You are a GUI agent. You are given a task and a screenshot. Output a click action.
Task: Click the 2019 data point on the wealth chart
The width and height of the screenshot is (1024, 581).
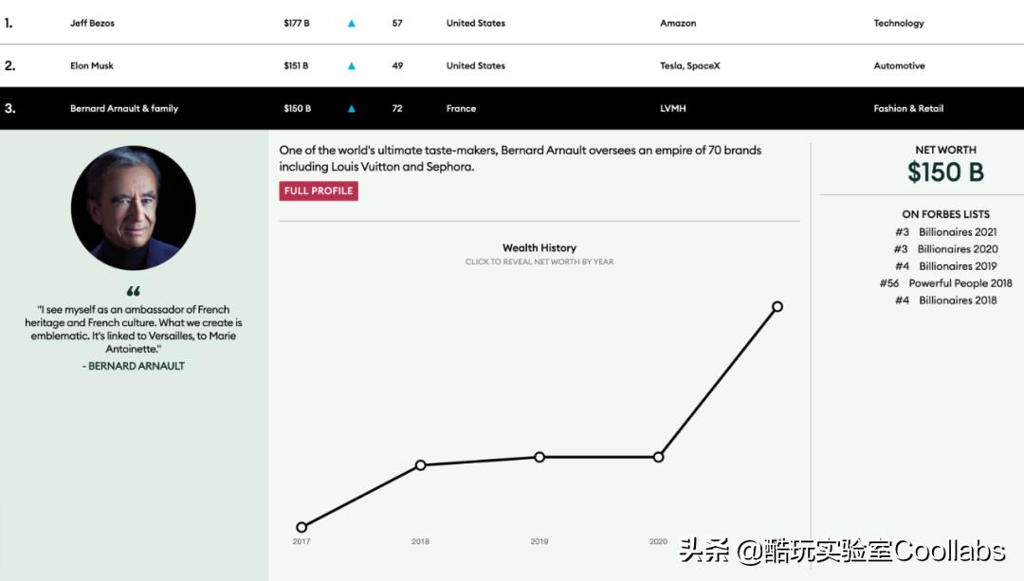539,456
